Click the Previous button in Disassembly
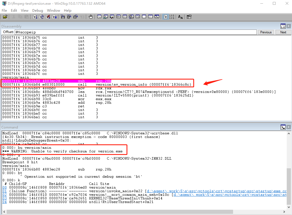The height and width of the screenshot is (215, 292). 266,32
